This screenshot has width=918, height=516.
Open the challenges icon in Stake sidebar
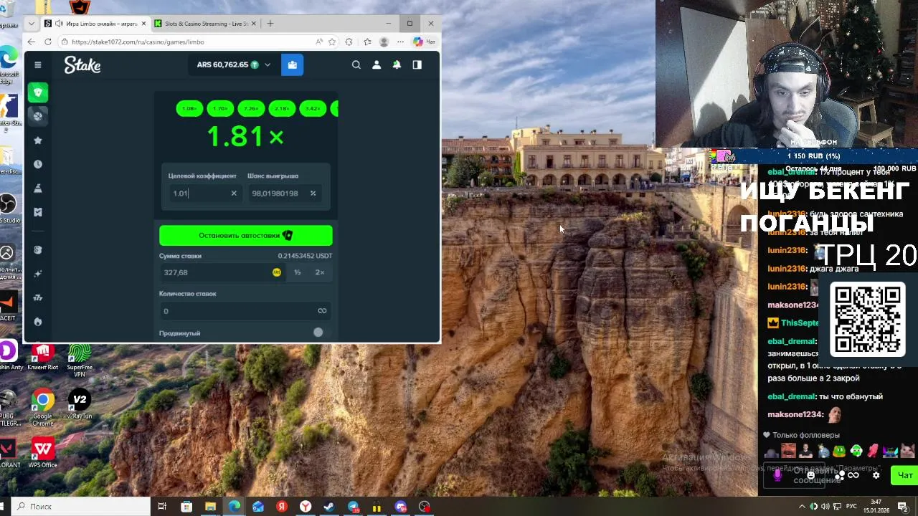click(x=38, y=188)
